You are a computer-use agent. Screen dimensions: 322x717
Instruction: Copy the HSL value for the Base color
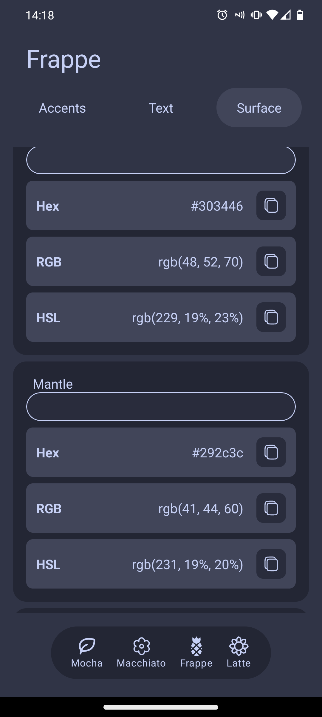click(x=271, y=317)
